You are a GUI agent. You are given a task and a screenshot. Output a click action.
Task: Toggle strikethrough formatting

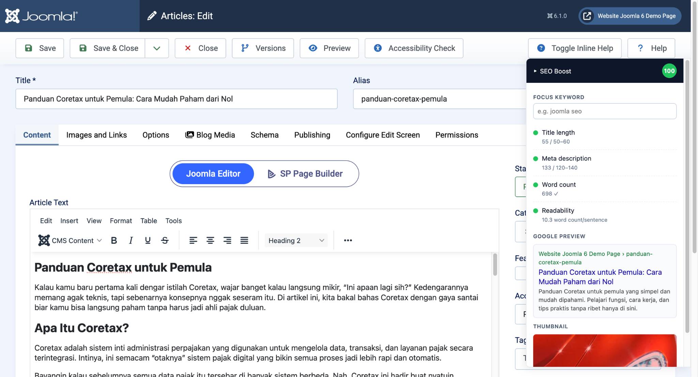coord(165,241)
